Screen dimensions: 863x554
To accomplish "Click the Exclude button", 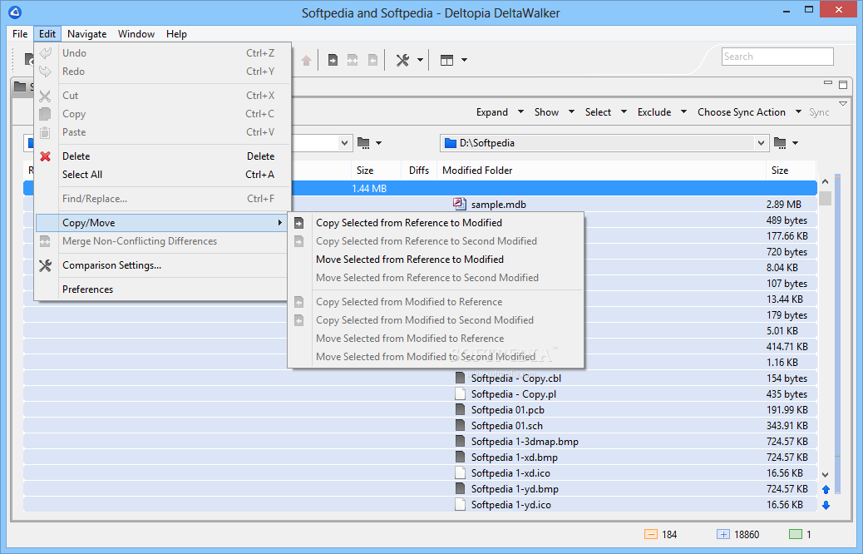I will click(x=654, y=111).
